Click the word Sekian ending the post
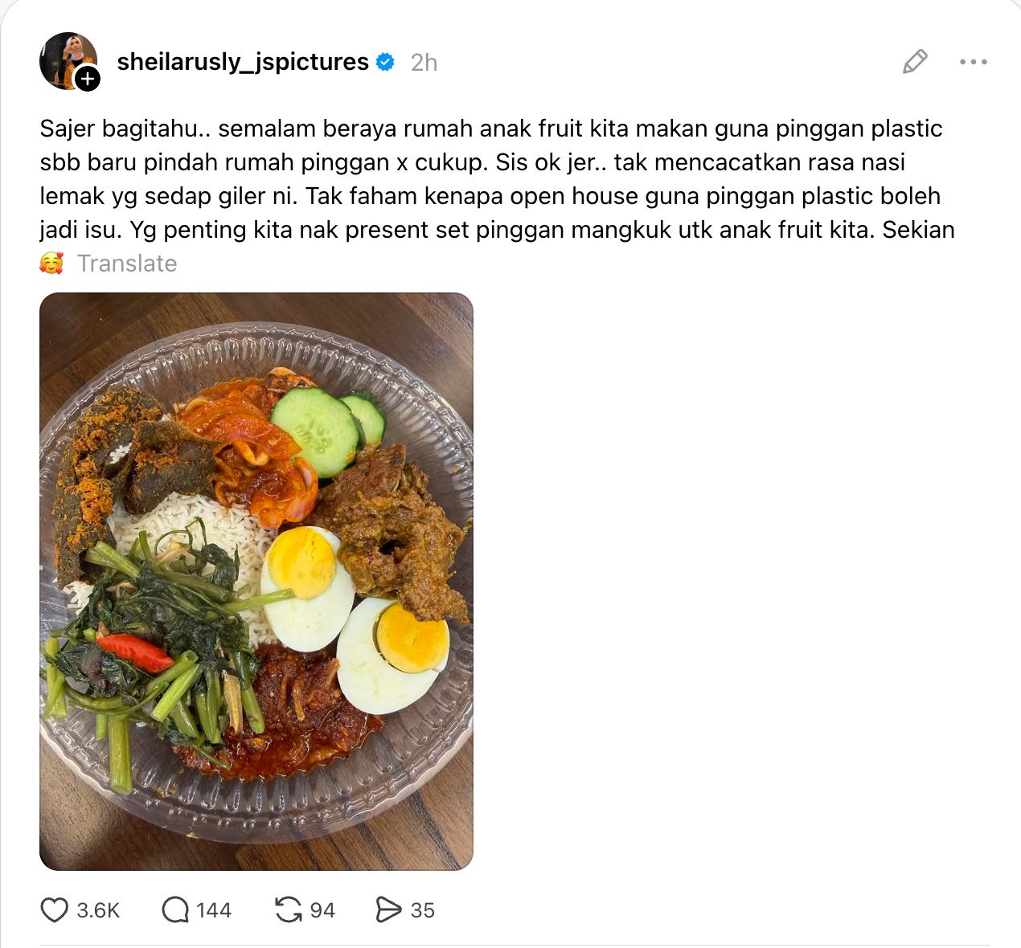 coord(918,230)
